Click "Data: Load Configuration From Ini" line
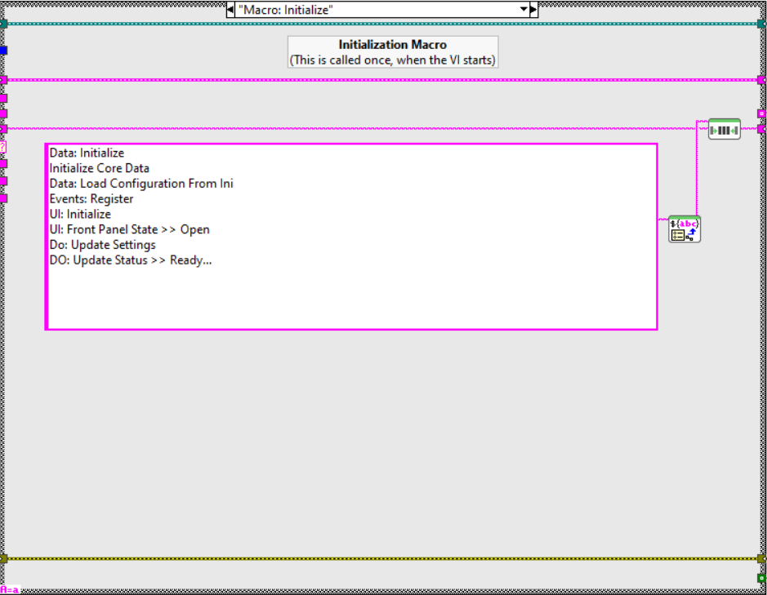 point(141,184)
